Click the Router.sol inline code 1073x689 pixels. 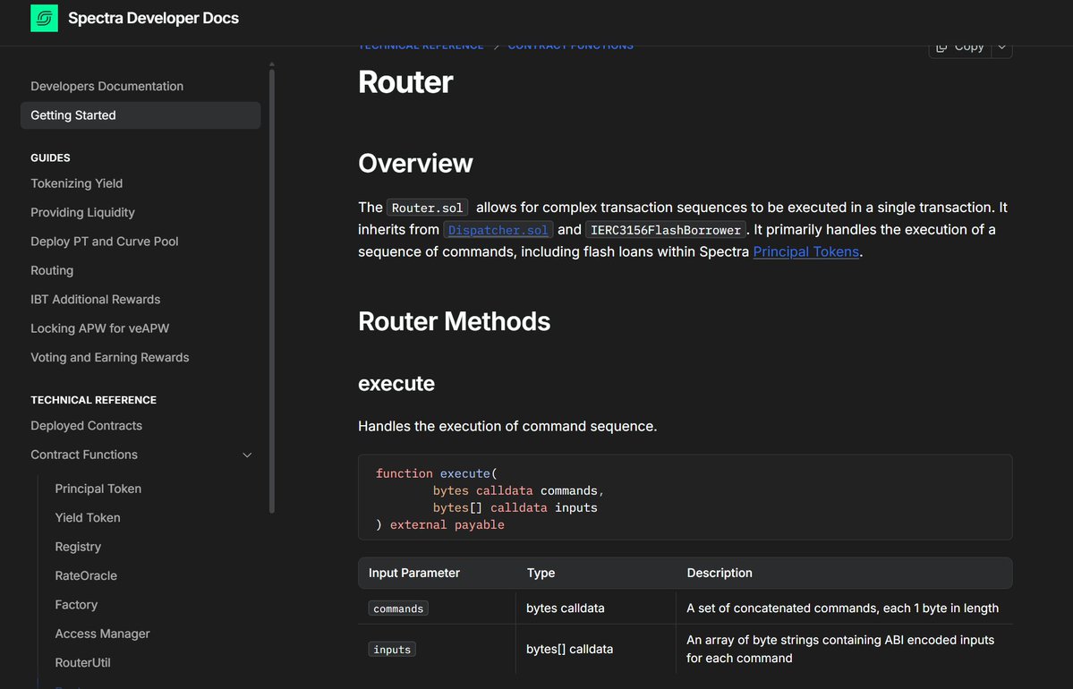point(427,208)
